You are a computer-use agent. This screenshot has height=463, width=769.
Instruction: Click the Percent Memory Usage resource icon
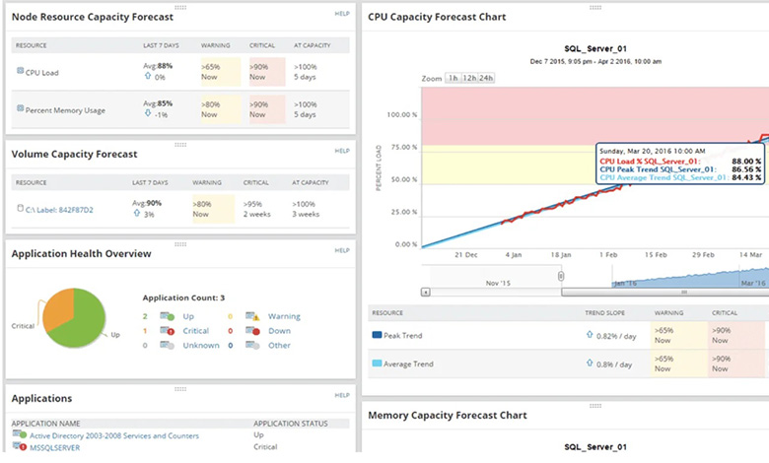pos(20,108)
